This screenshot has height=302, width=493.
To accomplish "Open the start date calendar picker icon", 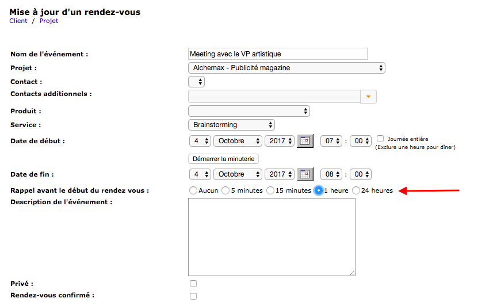I will click(x=305, y=141).
